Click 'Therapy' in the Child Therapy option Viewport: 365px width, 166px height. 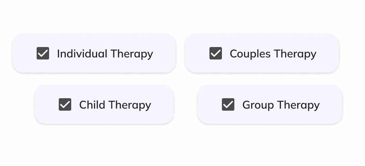click(130, 105)
